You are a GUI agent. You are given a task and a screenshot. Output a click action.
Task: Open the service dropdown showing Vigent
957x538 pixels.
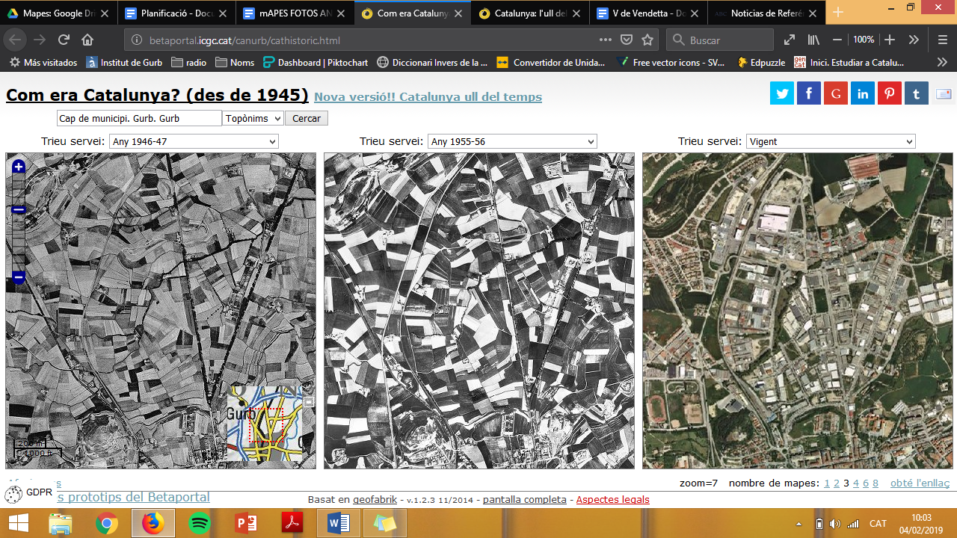(831, 141)
